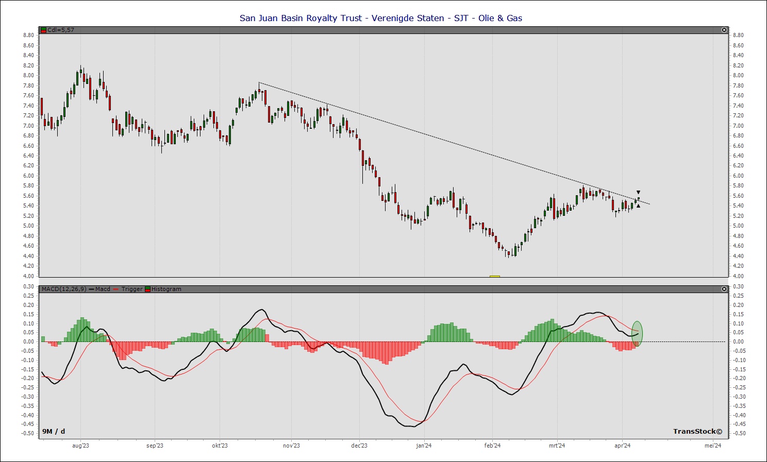The height and width of the screenshot is (462, 767).
Task: Click the green ellipse highlight on MACD
Action: pos(637,333)
